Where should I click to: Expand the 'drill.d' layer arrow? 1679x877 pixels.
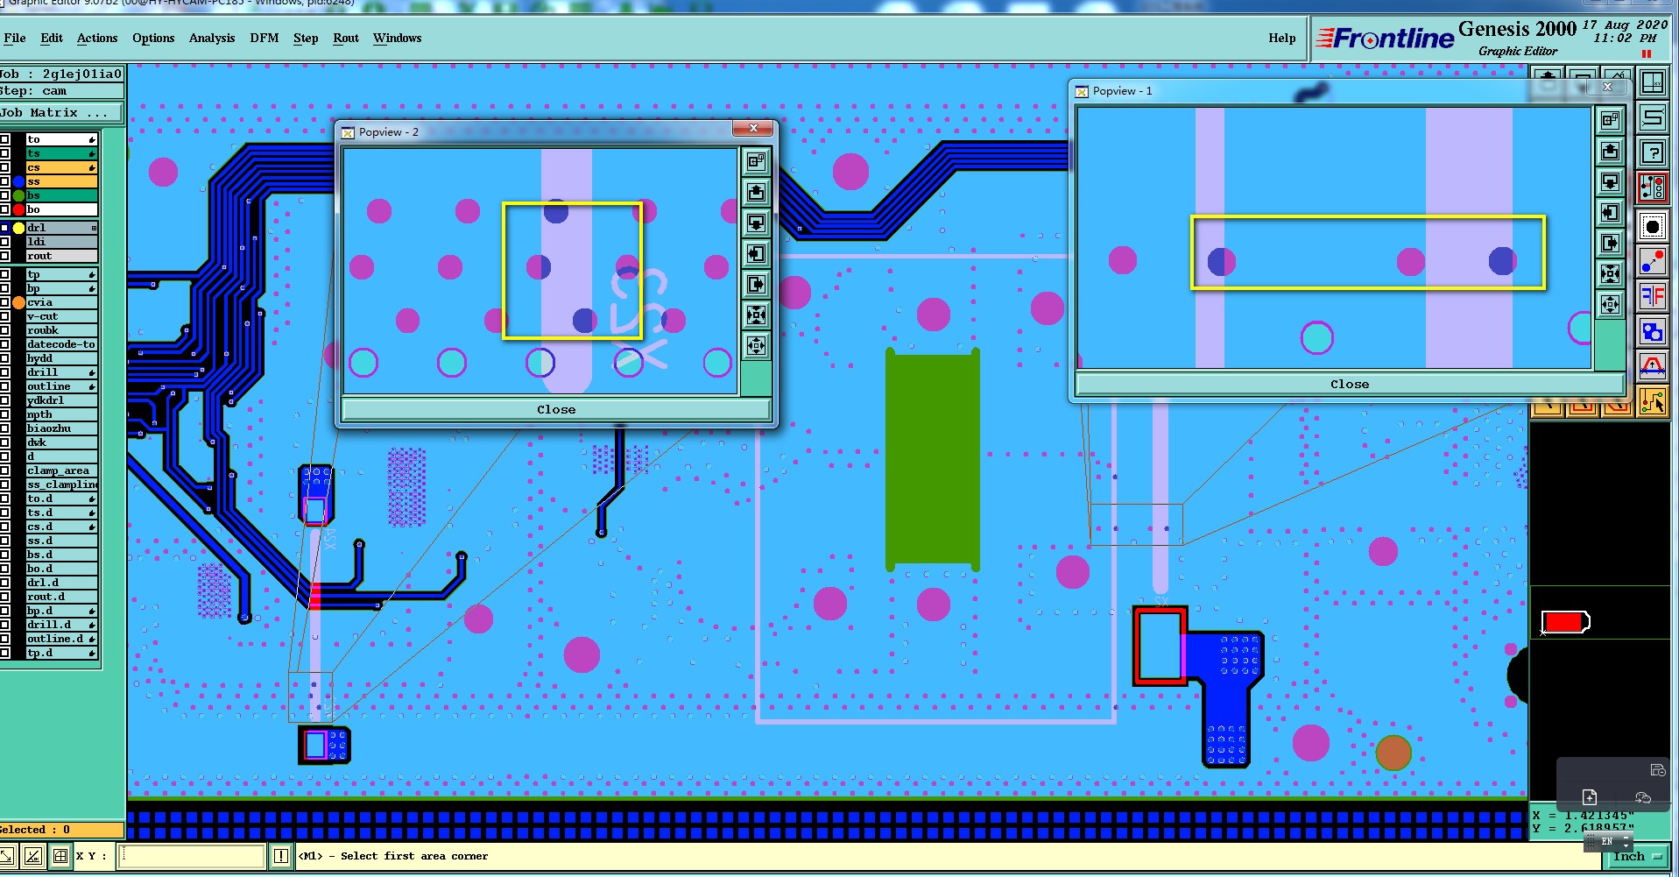[92, 626]
